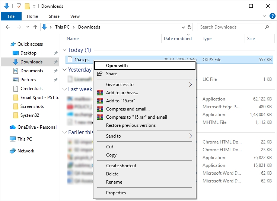
Task: Collapse the Earlier this group chevron
Action: click(64, 132)
